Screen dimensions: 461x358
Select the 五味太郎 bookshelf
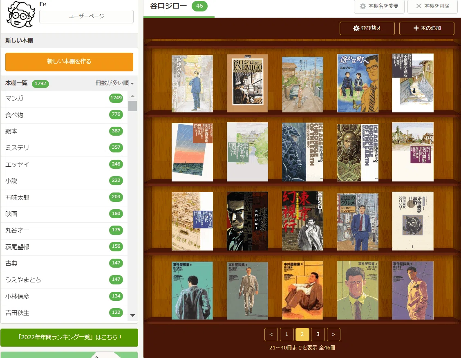pos(64,197)
